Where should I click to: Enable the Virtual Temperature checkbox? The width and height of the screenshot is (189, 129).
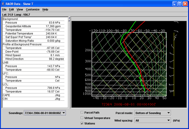[x=82, y=118]
